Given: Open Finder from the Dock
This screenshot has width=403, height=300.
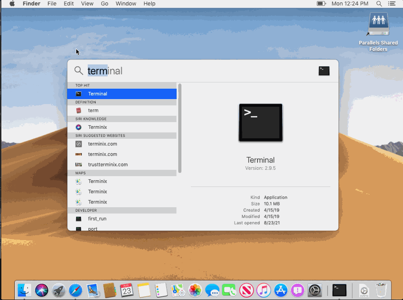Looking at the screenshot, I should 24,290.
